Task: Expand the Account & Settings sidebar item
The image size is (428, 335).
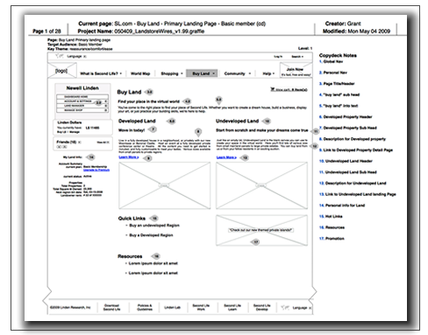Action: [x=82, y=101]
